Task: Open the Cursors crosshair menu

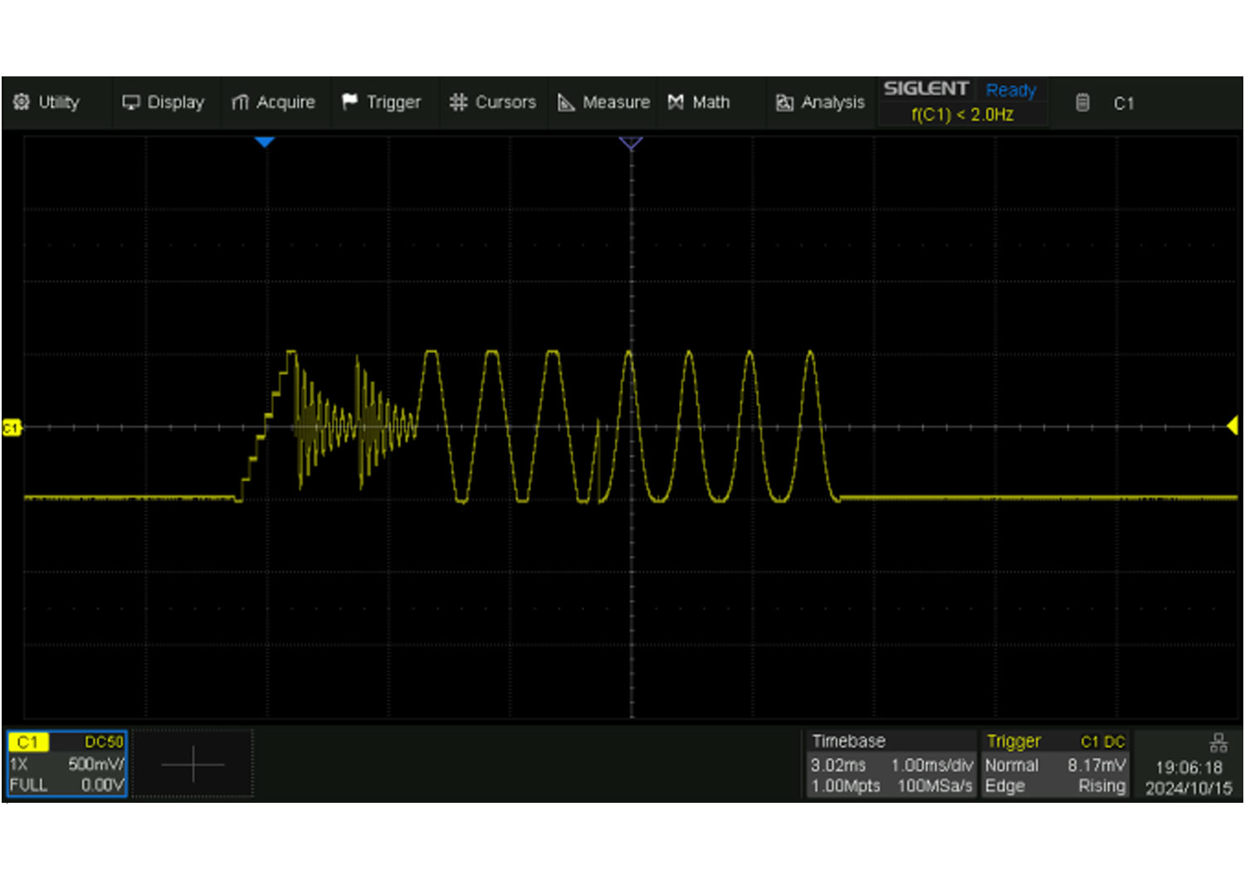Action: point(458,102)
